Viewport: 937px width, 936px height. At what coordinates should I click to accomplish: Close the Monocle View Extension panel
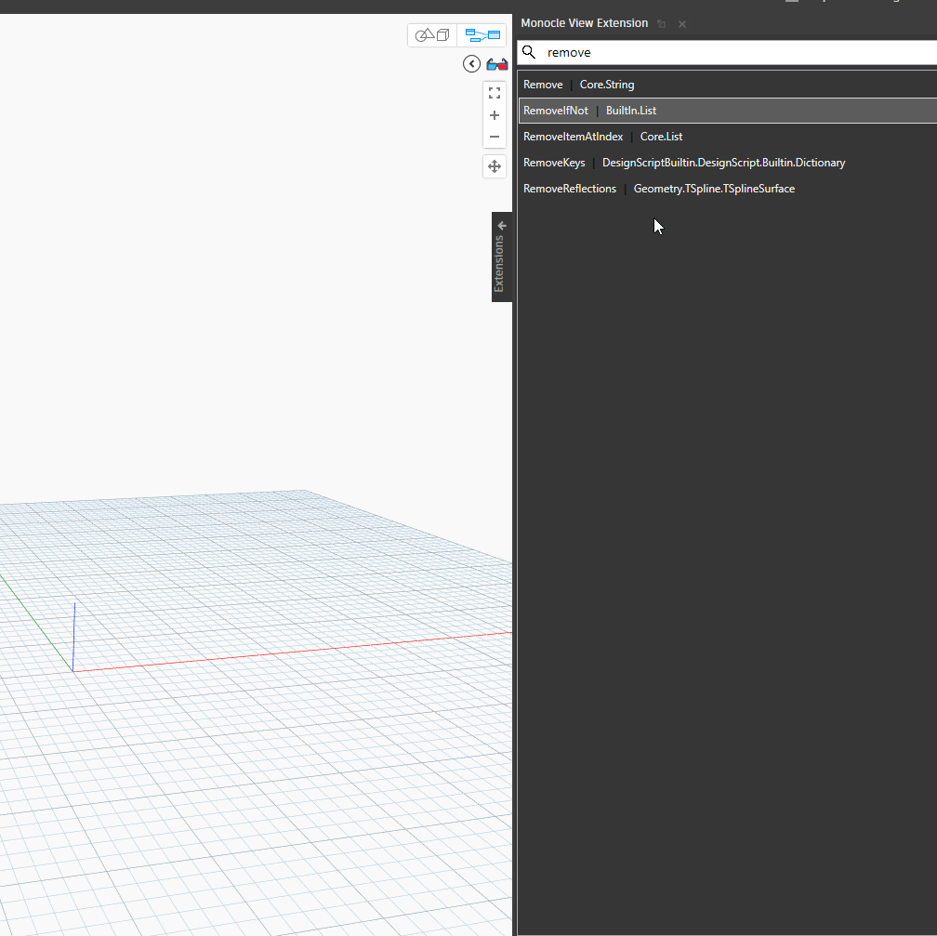point(682,24)
